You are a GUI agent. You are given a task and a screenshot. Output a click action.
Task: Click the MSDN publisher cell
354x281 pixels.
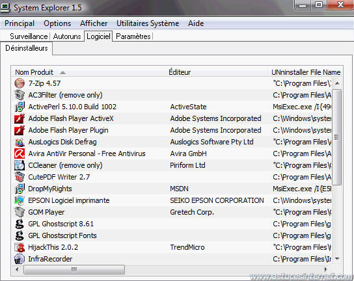coord(179,189)
